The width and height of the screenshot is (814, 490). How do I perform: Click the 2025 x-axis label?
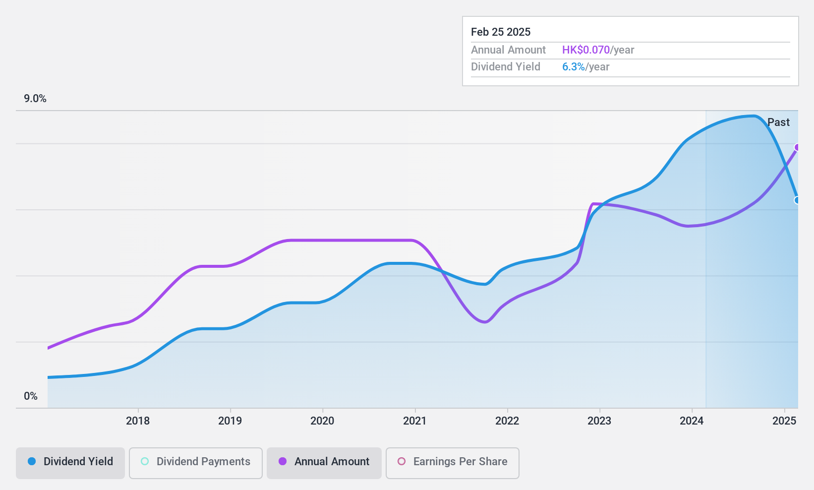(x=784, y=421)
